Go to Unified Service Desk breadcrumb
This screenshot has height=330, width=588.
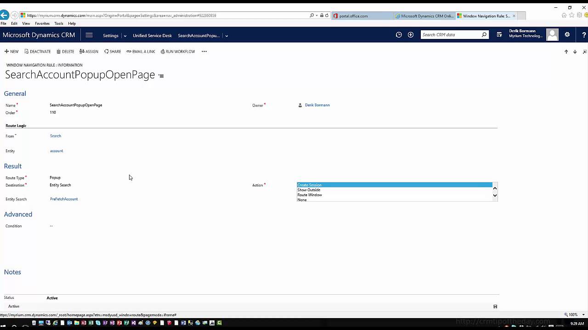(x=153, y=35)
